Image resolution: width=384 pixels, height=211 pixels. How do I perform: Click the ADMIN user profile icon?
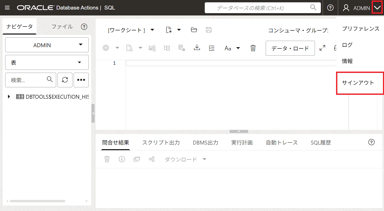click(346, 8)
